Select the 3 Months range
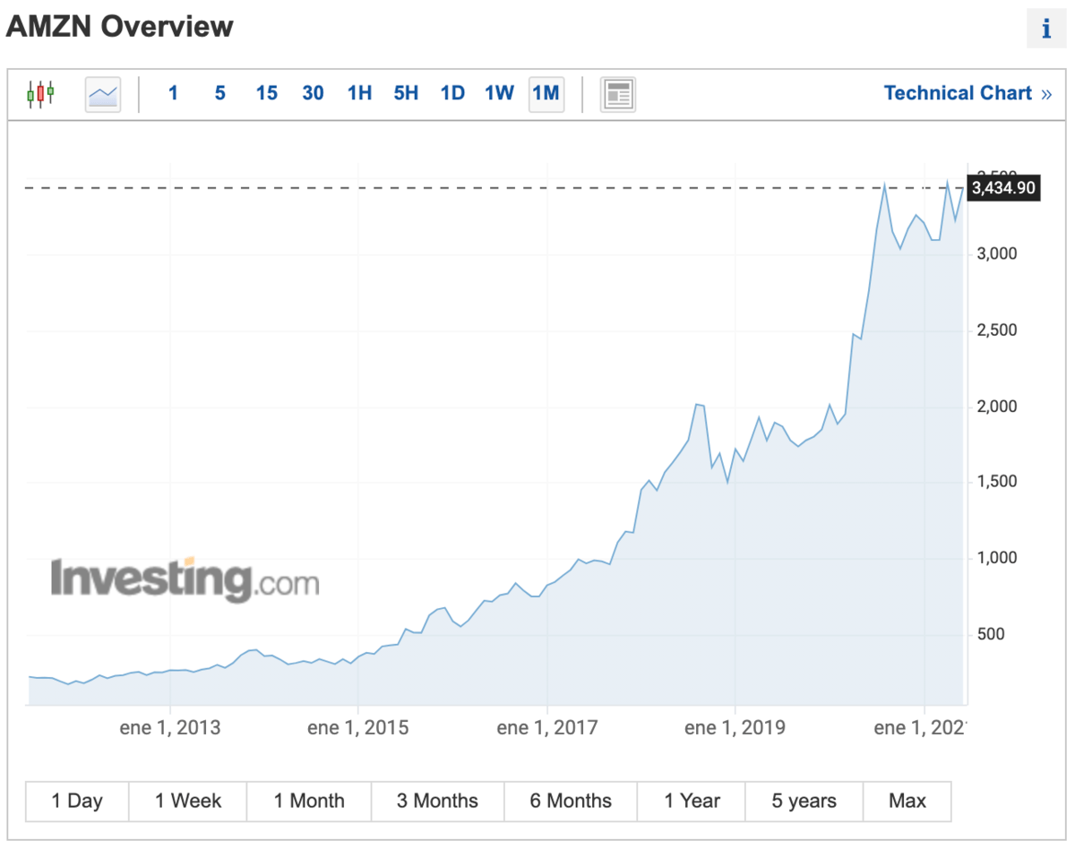Screen dimensions: 1075x849 point(437,801)
